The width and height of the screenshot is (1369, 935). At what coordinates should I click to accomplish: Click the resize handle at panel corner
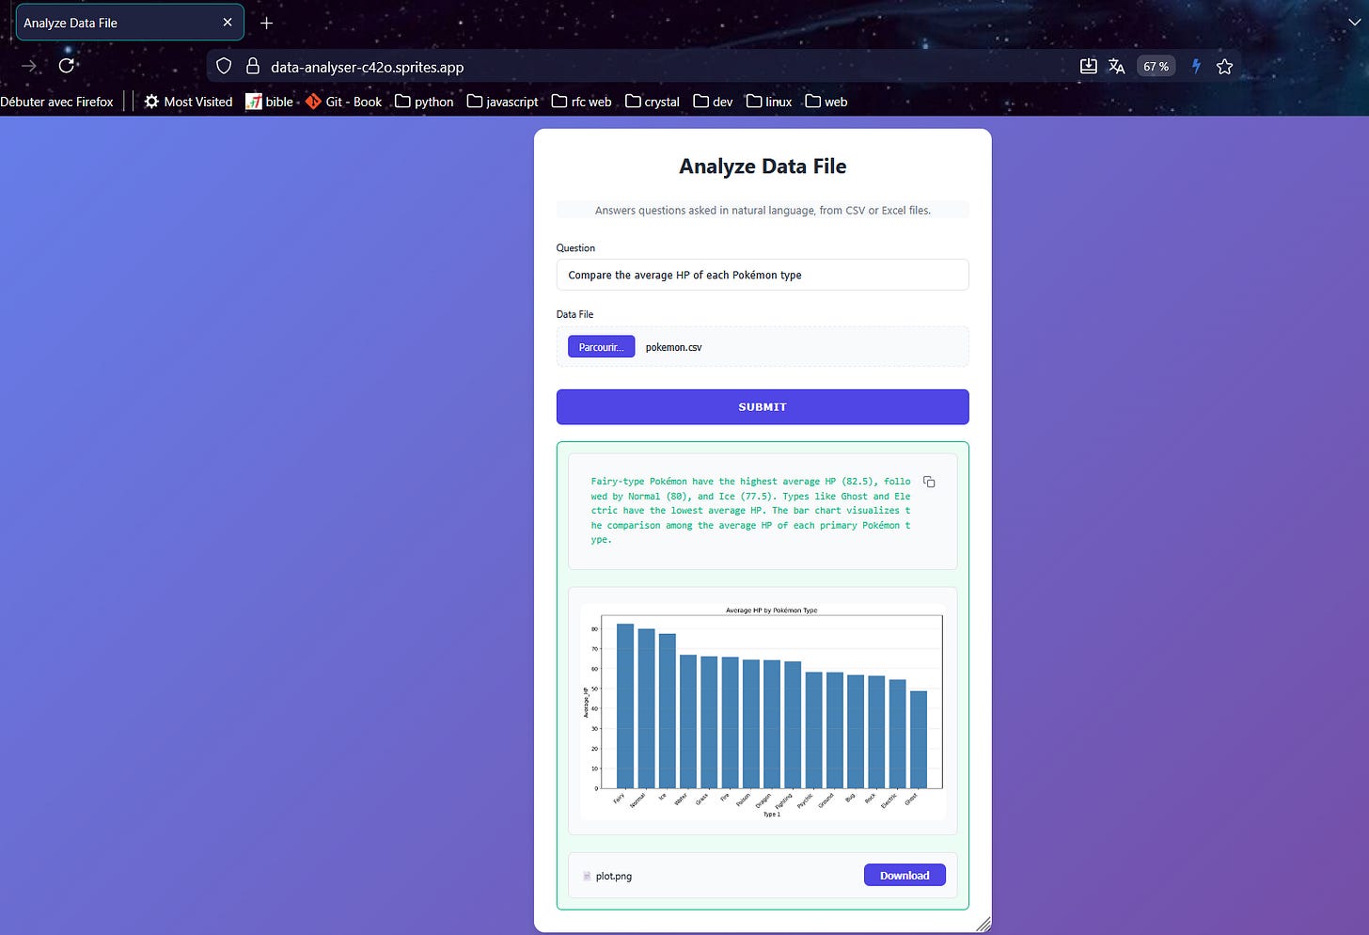tap(983, 925)
